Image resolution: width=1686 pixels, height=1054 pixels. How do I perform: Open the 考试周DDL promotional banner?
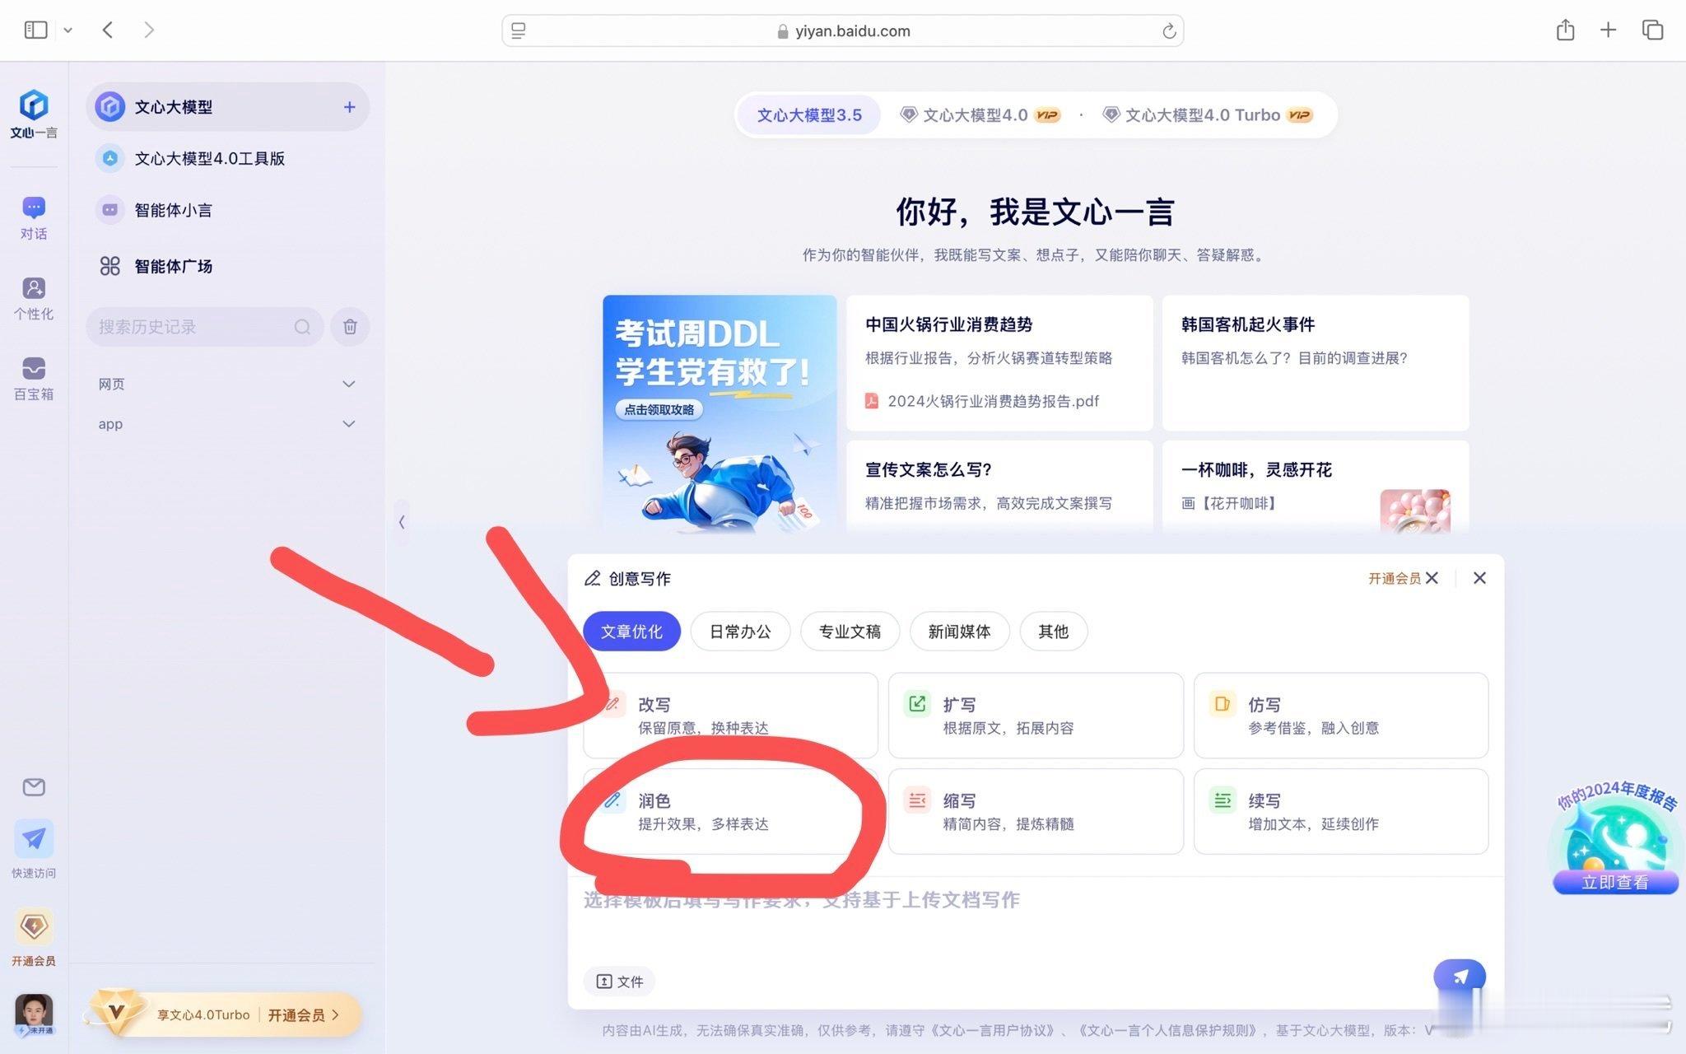pos(720,413)
